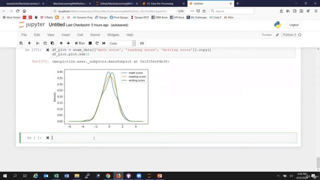Open the File menu

pos(24,35)
